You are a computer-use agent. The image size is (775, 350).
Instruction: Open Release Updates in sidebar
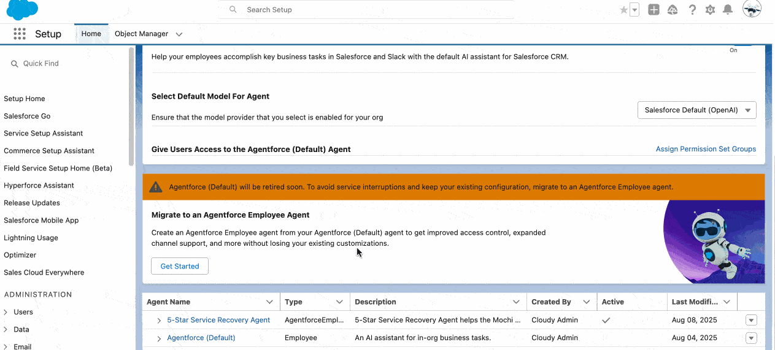tap(32, 203)
